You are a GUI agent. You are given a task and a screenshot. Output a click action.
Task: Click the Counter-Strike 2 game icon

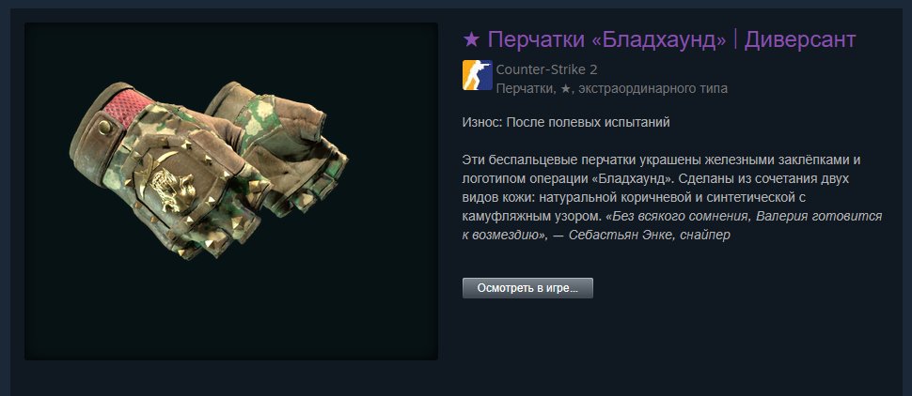point(477,75)
